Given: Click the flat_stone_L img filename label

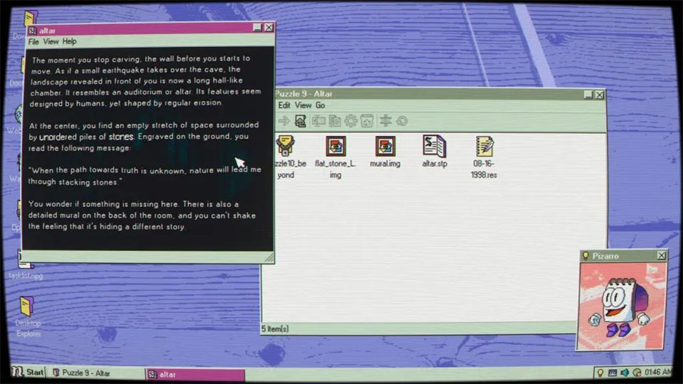Looking at the screenshot, I should click(x=335, y=169).
